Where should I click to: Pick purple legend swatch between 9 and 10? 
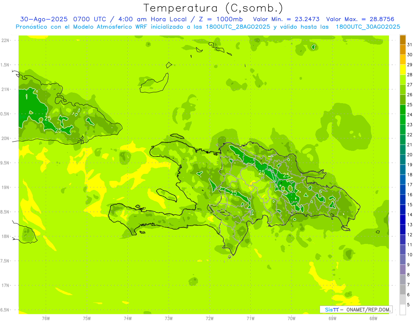(x=403, y=260)
